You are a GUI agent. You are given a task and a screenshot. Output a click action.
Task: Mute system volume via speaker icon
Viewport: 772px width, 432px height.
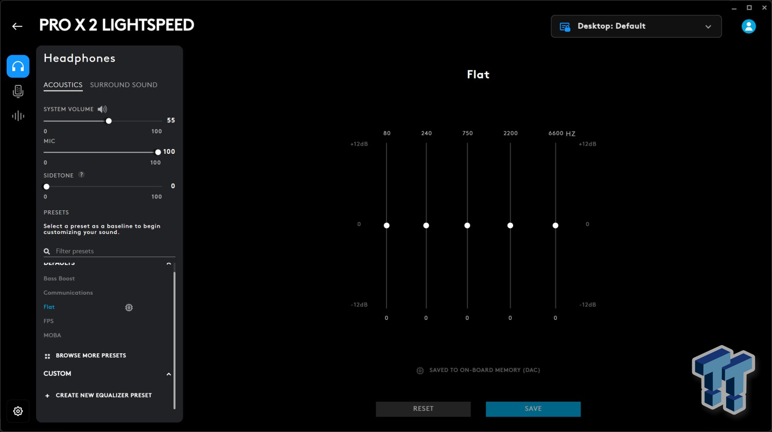102,109
